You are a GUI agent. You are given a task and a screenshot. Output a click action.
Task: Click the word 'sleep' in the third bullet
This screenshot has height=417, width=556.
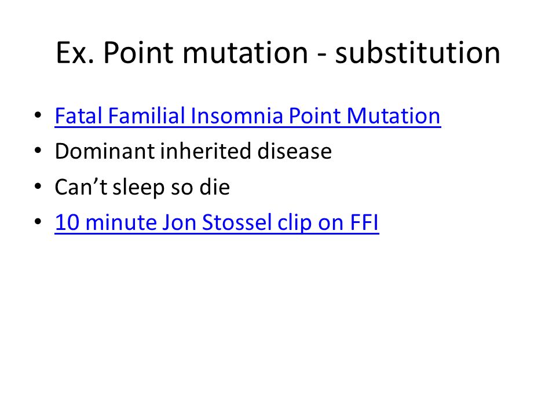[138, 188]
